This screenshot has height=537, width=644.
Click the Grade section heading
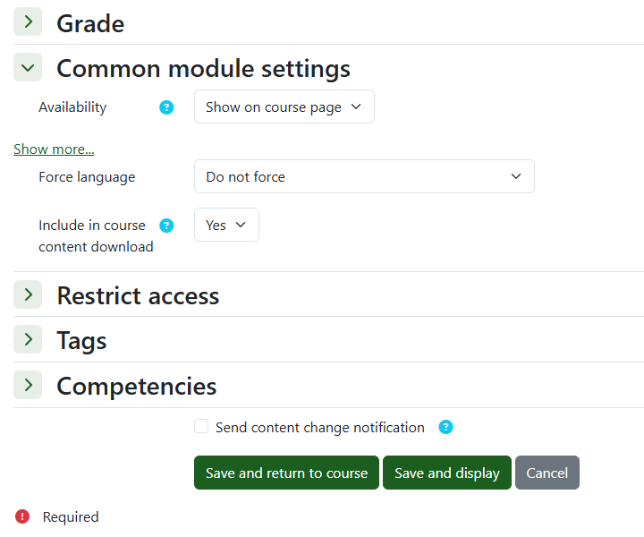pos(90,23)
